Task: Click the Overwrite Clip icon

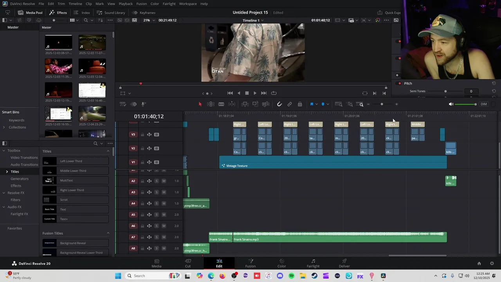Action: pyautogui.click(x=255, y=104)
